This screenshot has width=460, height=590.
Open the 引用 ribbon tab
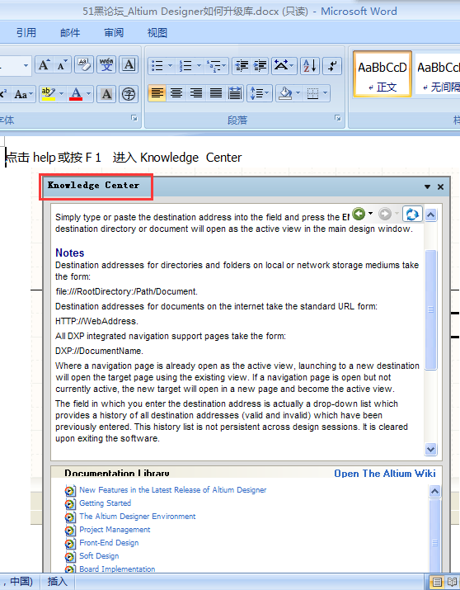[26, 33]
